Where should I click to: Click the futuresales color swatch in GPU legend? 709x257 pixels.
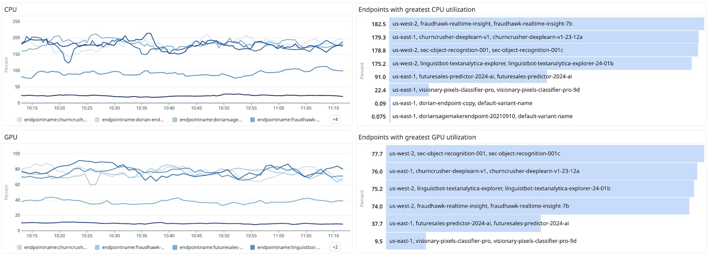point(175,247)
